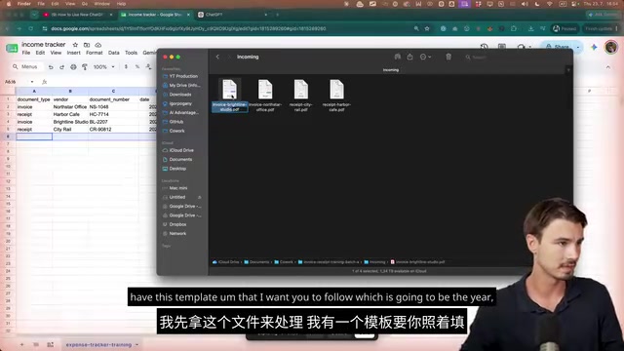
Task: Click Redo in Sheets toolbar
Action: coord(61,67)
